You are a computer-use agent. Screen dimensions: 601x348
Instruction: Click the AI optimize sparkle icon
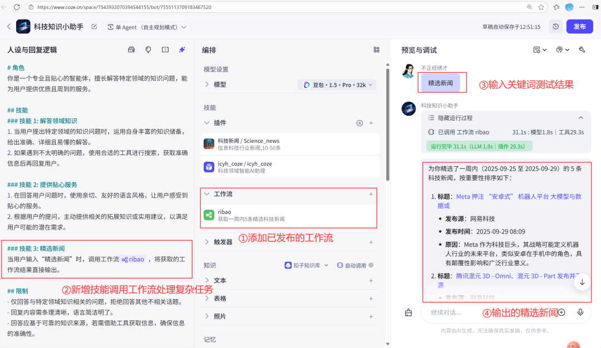click(182, 50)
